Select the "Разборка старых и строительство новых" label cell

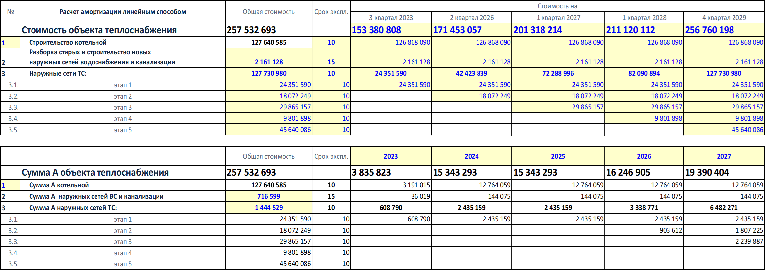point(123,58)
